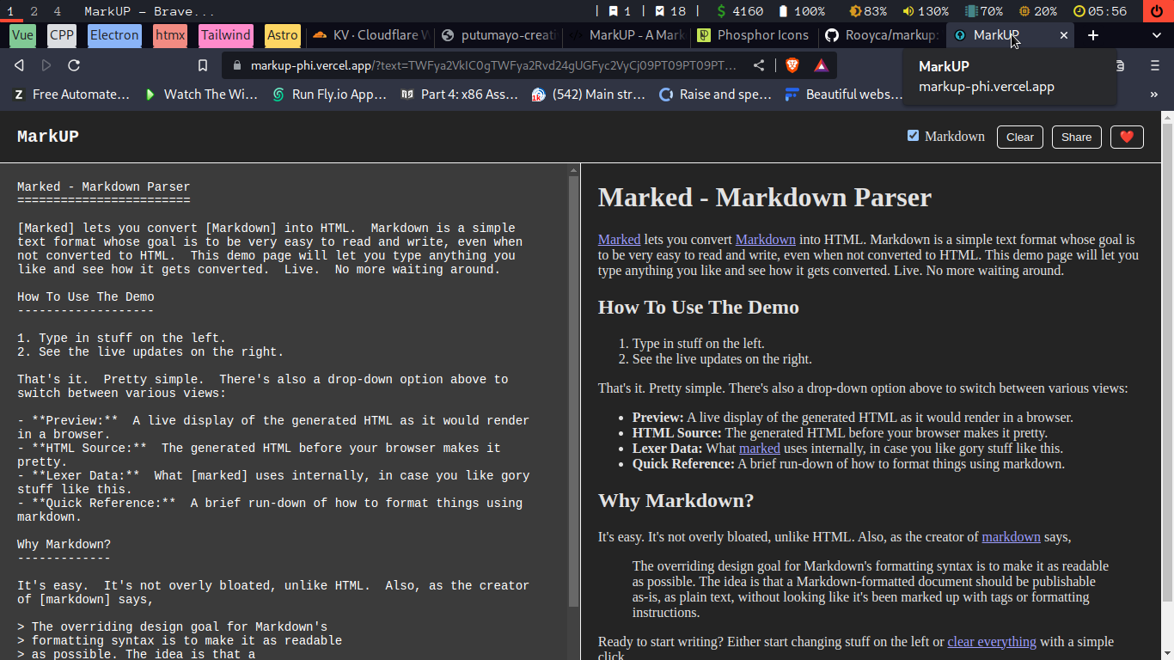This screenshot has width=1174, height=660.
Task: Open the Watch The Wi... bookmark
Action: (201, 95)
